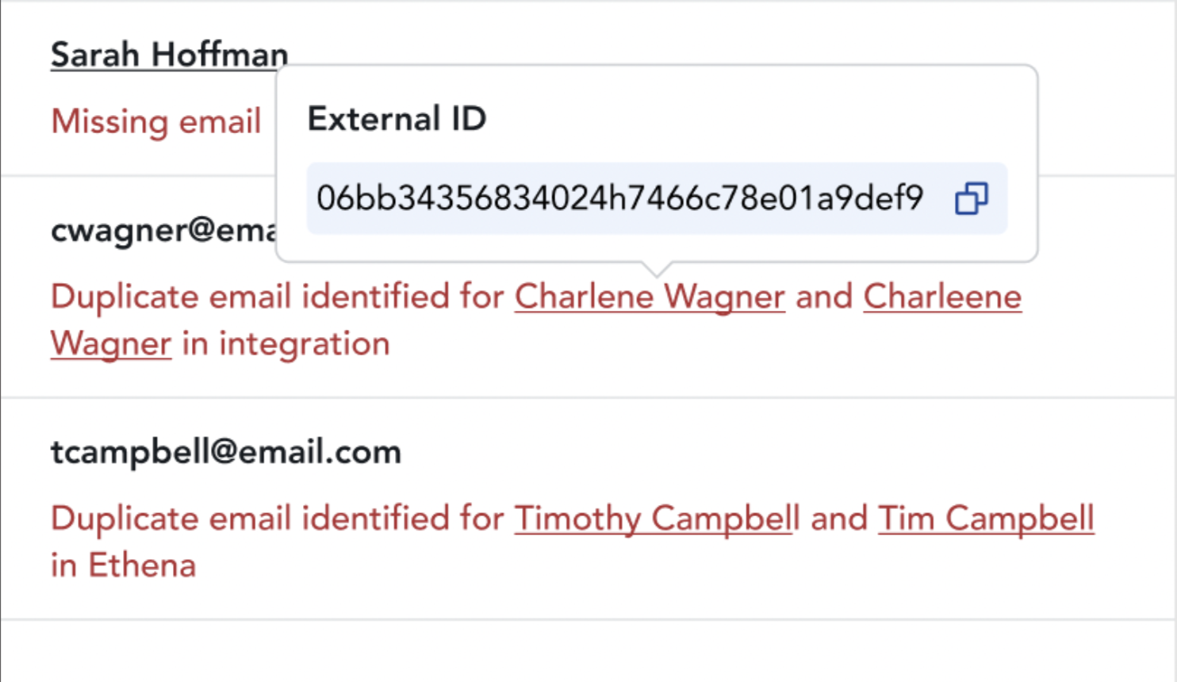1177x682 pixels.
Task: Follow the Charleene link after 'and'
Action: coord(942,297)
